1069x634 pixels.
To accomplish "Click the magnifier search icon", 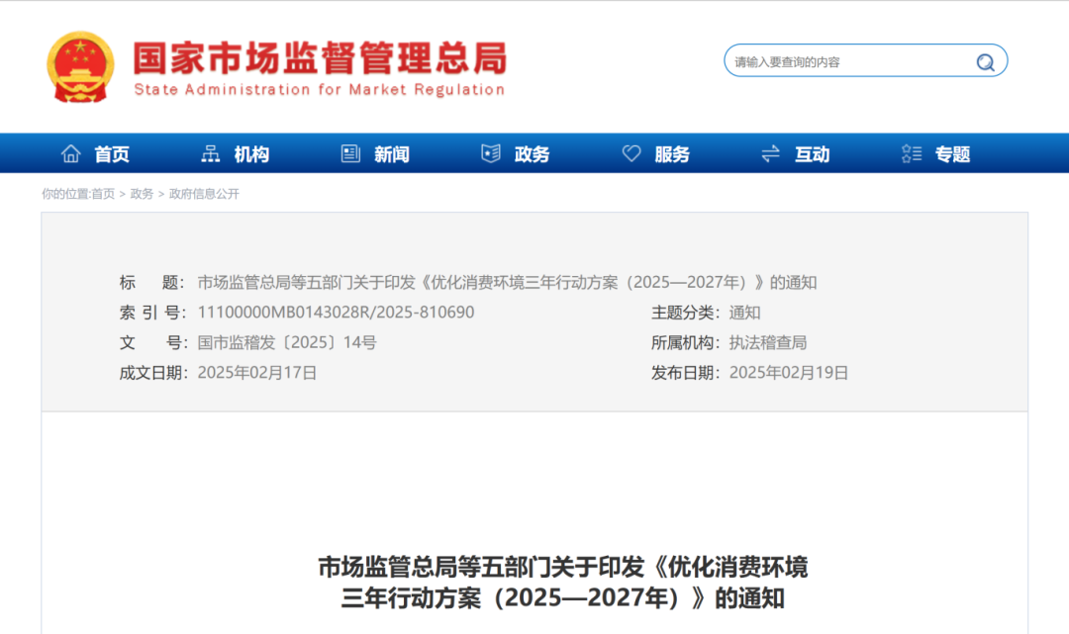I will (x=985, y=62).
